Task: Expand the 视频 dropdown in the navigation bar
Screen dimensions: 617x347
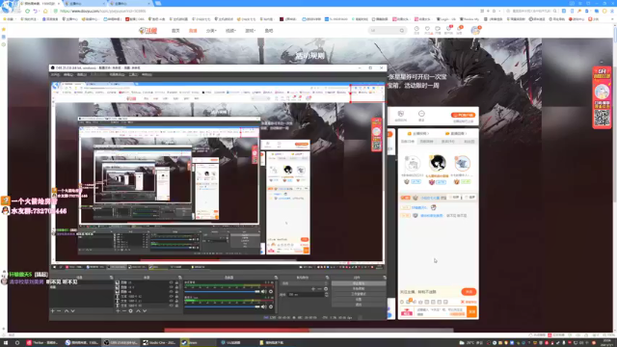Action: 230,30
